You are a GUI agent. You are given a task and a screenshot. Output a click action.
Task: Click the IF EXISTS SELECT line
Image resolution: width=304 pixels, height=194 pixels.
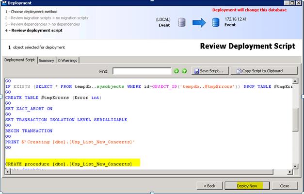(149, 86)
